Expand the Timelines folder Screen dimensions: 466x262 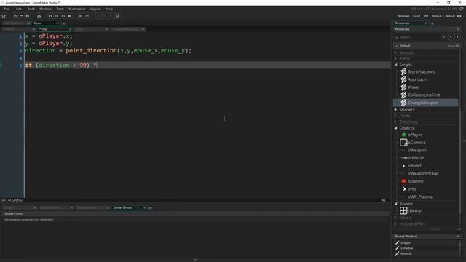(395, 122)
